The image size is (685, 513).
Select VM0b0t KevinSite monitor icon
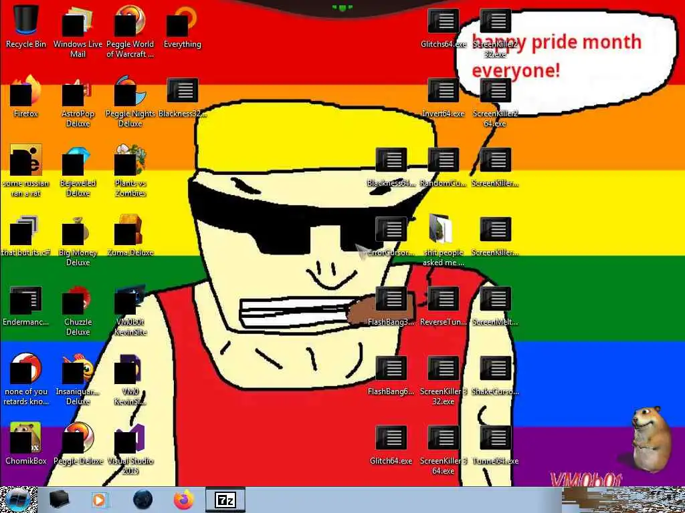click(x=130, y=310)
